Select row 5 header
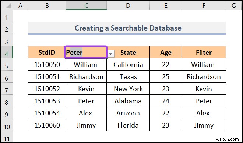243x143 pixels. 7,64
